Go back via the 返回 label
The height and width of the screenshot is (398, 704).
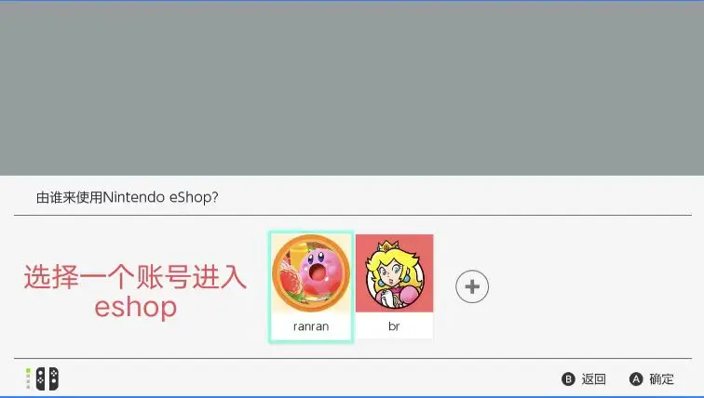pyautogui.click(x=593, y=379)
